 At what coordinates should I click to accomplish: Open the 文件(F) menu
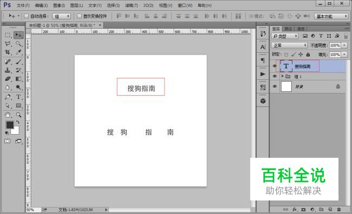pyautogui.click(x=23, y=5)
